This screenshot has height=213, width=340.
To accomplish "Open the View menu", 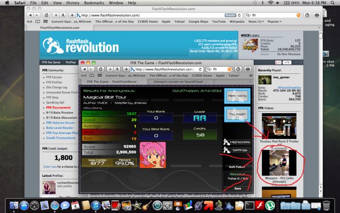I will [x=57, y=3].
